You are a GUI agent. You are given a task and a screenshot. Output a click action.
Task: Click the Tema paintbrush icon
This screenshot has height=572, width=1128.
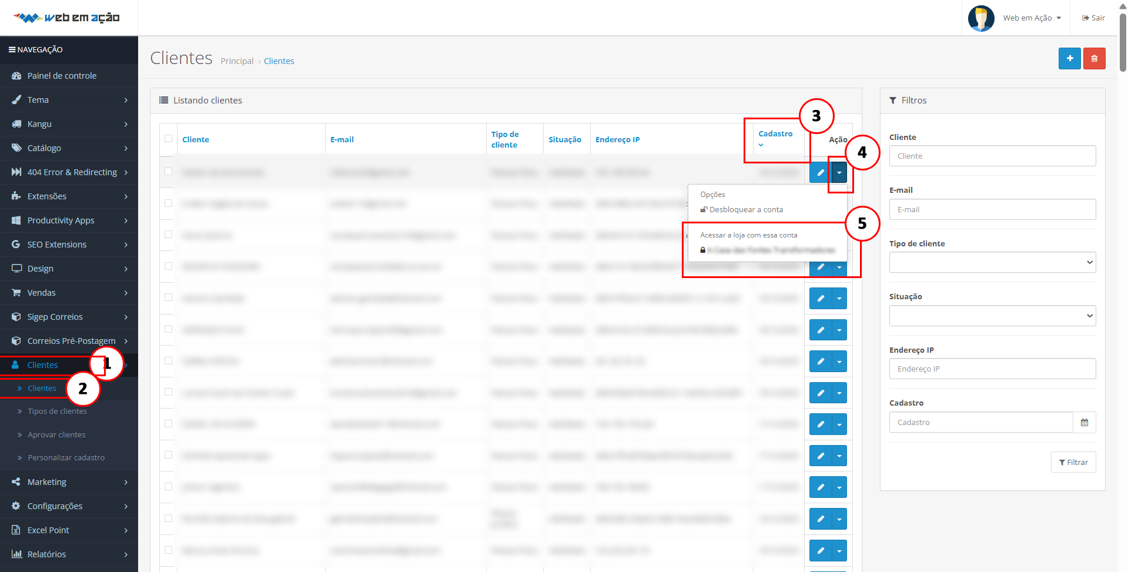[x=16, y=100]
